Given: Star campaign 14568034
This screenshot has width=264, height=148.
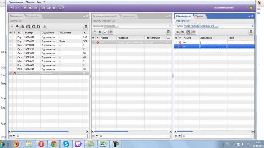Looking at the screenshot, I should coord(11,45).
